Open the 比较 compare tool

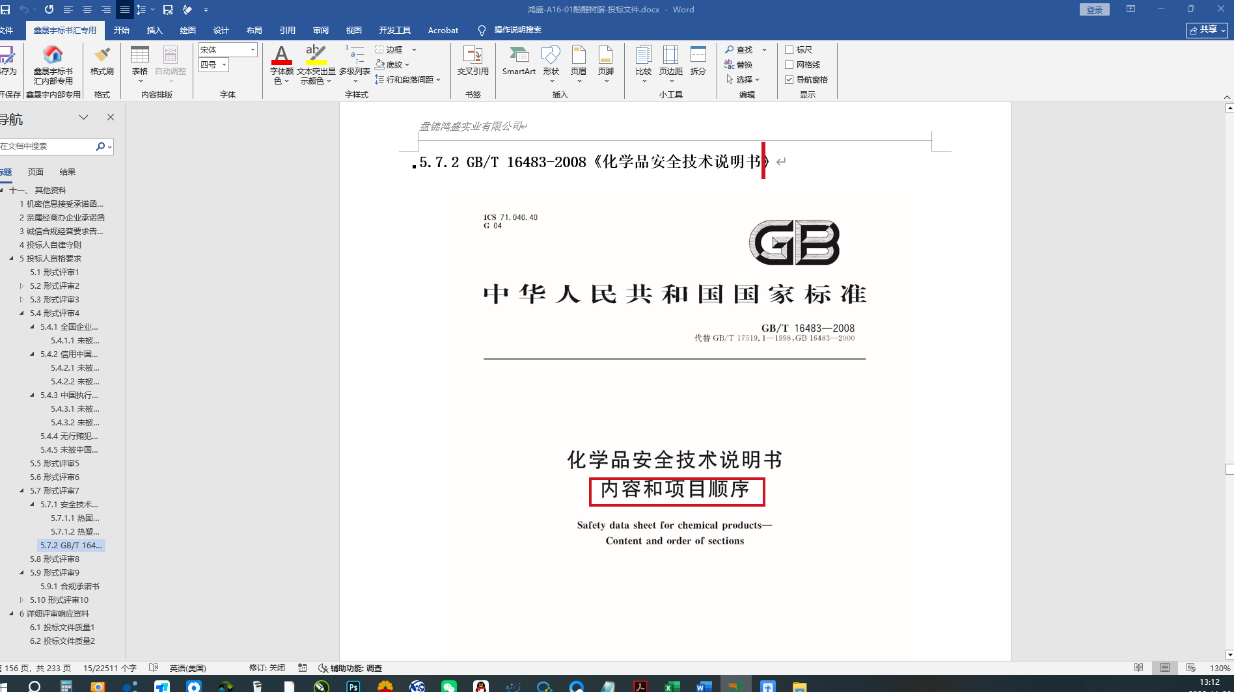(x=644, y=64)
